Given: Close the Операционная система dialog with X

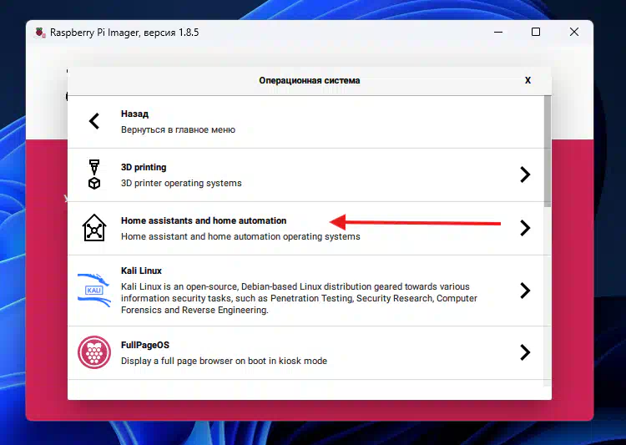Looking at the screenshot, I should 528,80.
